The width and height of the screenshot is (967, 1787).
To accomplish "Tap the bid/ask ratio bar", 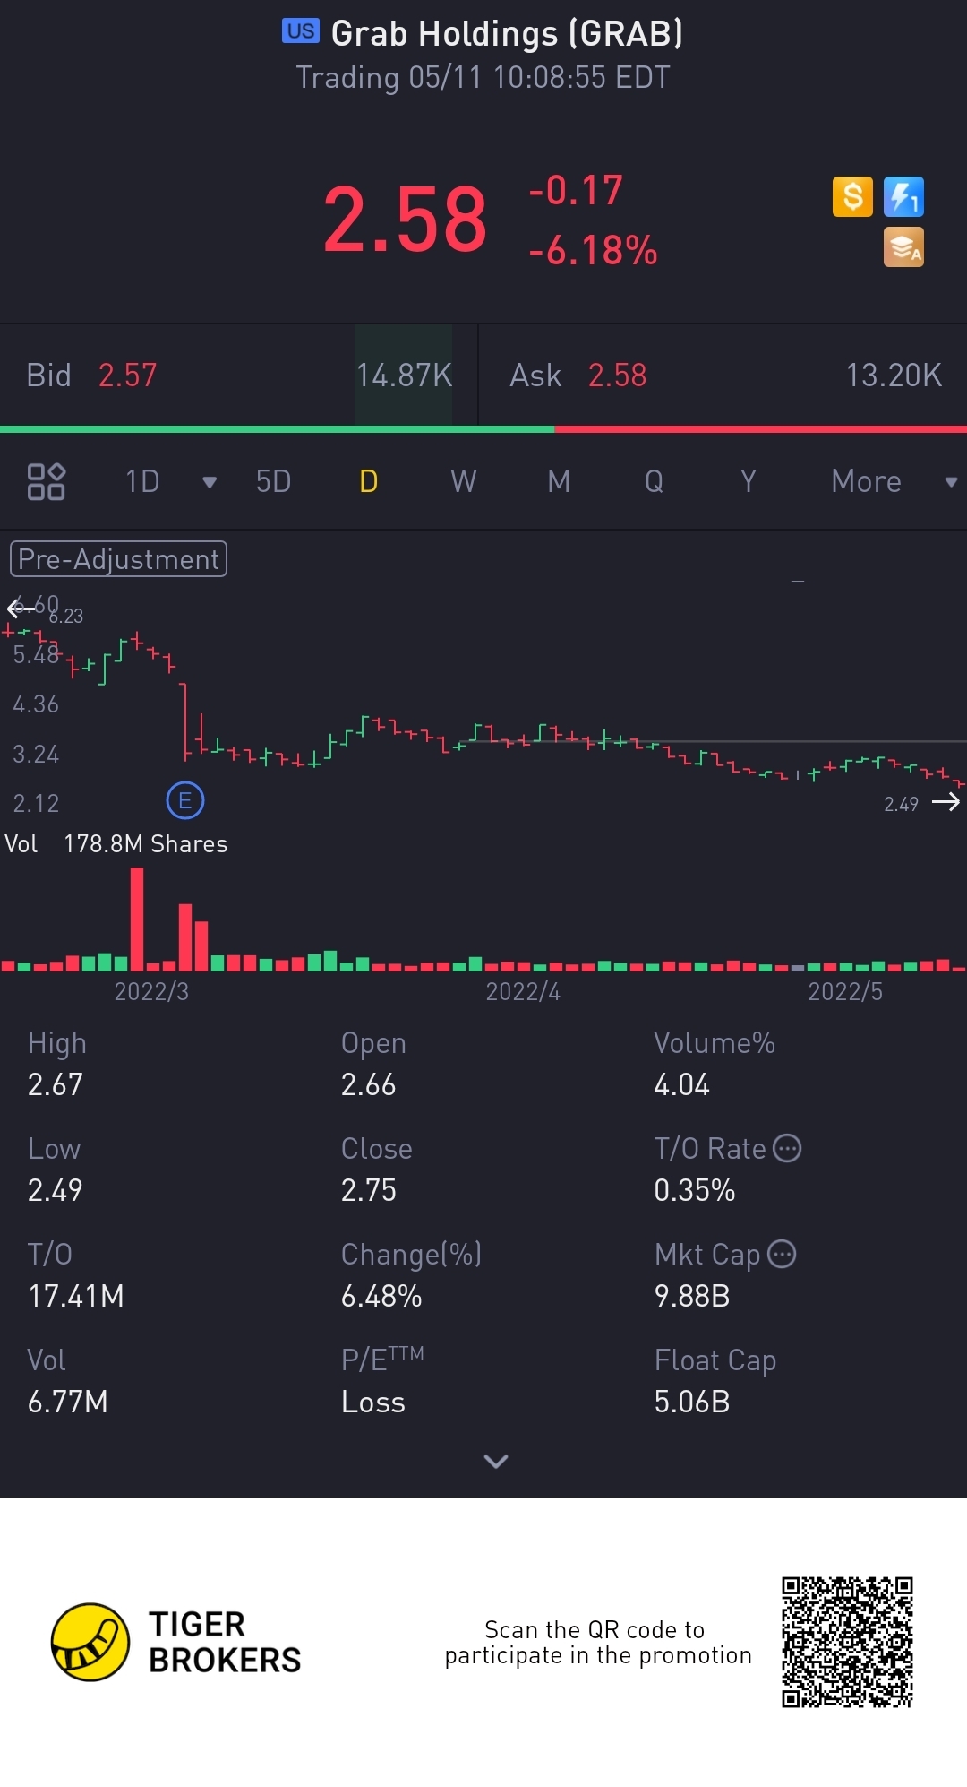I will 483,429.
